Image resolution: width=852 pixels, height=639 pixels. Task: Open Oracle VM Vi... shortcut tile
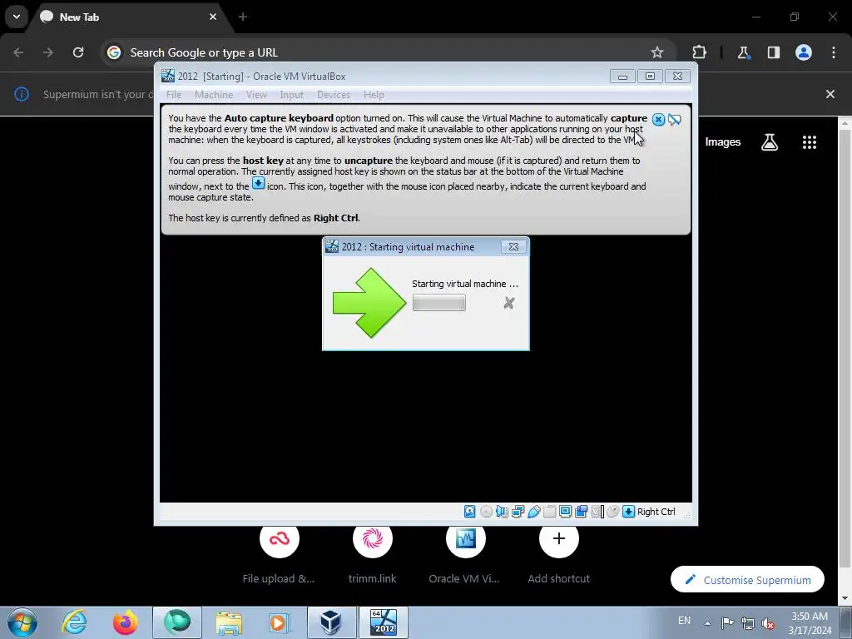(x=465, y=553)
